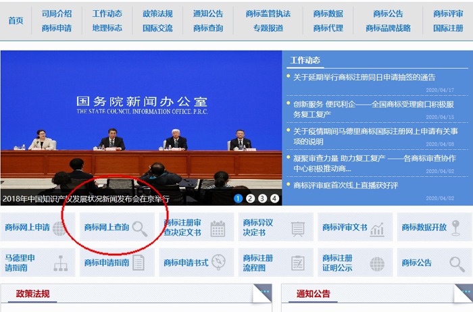Open 司局介绍 menu item
The height and width of the screenshot is (312, 473).
57,14
